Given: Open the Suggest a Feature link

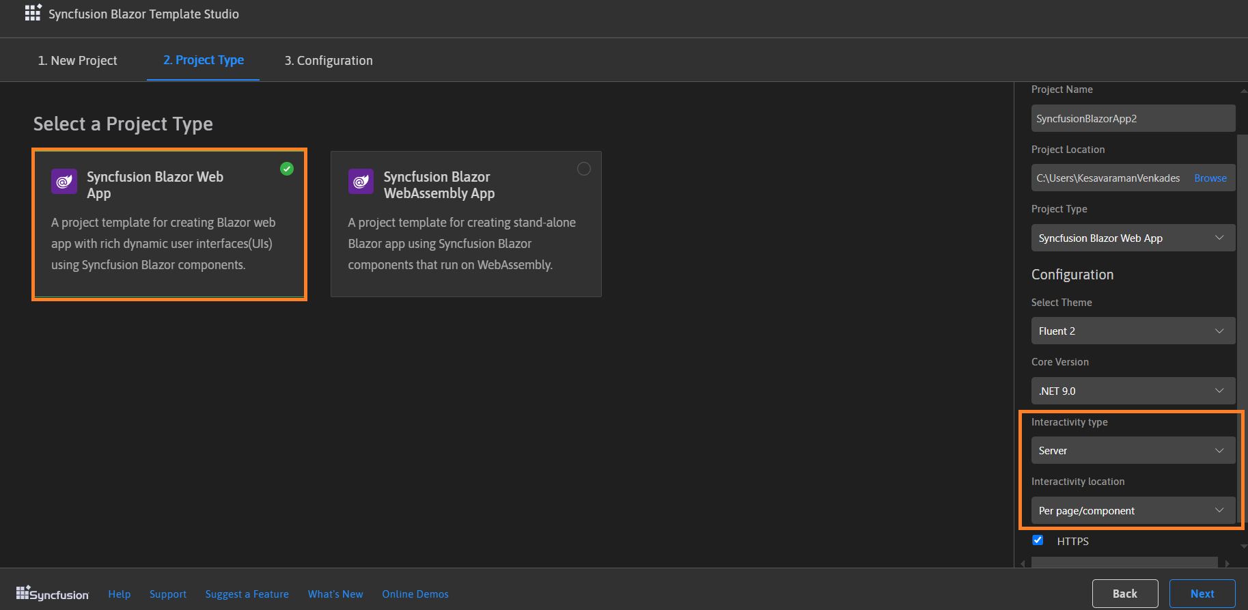Looking at the screenshot, I should (x=247, y=594).
